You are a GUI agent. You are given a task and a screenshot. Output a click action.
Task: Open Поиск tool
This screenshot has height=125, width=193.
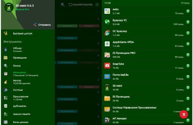point(28,66)
